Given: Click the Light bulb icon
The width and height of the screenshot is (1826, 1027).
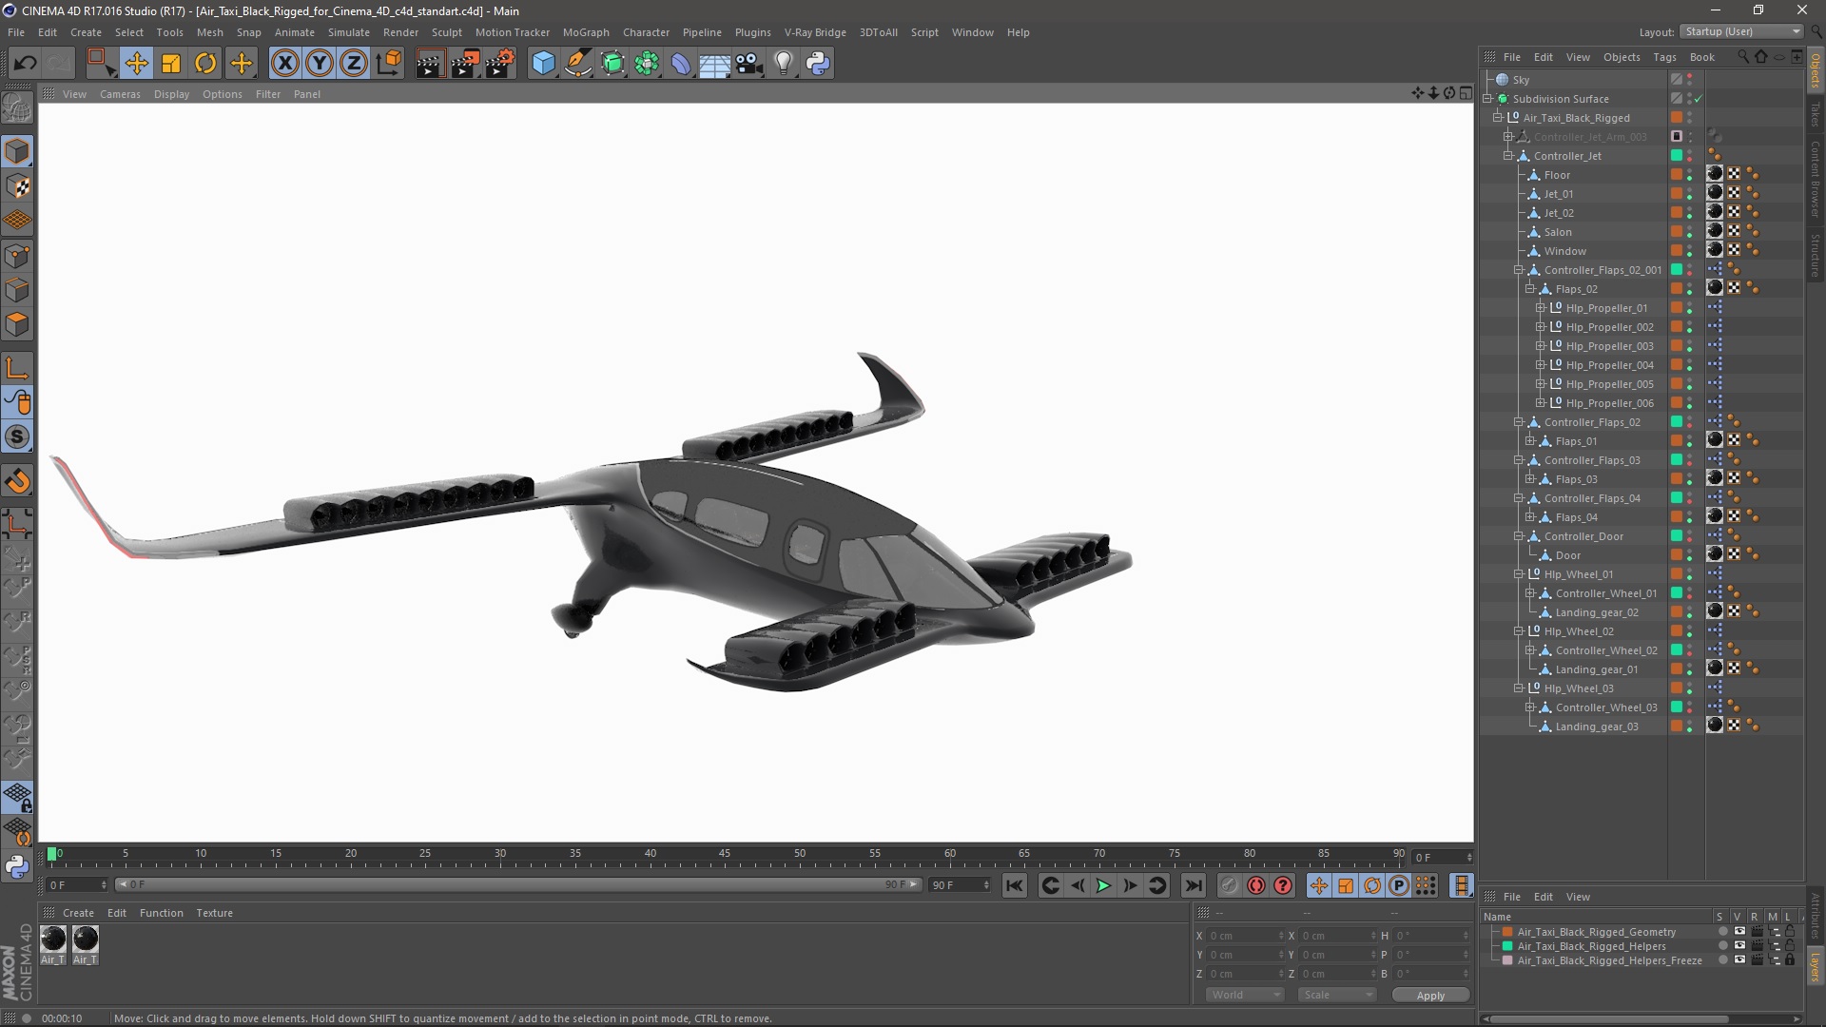Looking at the screenshot, I should tap(783, 64).
